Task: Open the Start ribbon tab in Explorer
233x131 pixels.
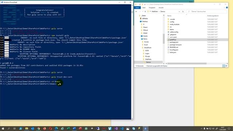Action: click(144, 8)
